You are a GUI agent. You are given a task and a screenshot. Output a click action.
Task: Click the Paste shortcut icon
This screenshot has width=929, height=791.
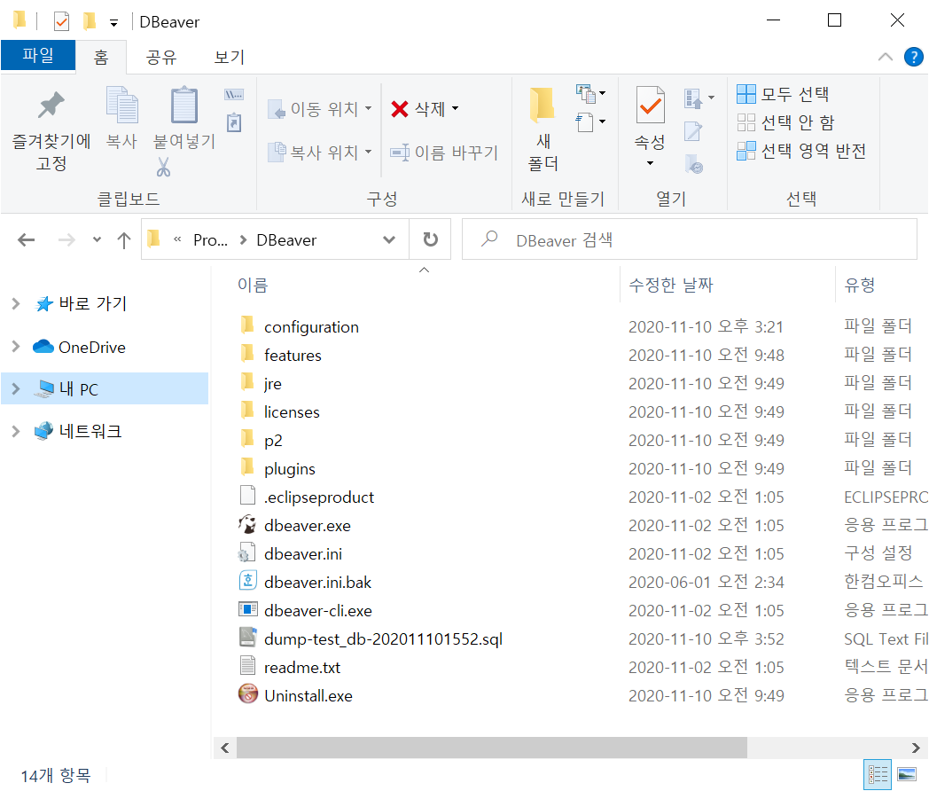coord(234,122)
